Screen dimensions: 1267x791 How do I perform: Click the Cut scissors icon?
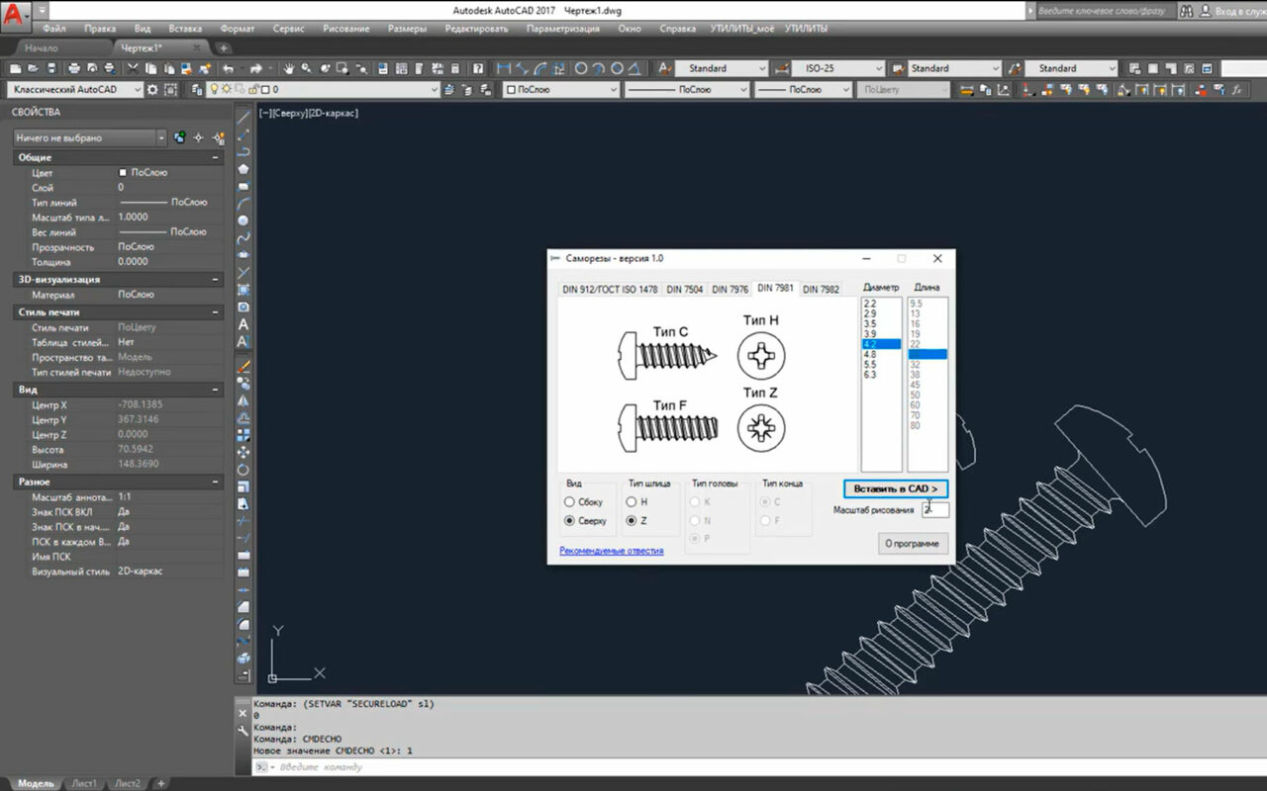[x=135, y=68]
